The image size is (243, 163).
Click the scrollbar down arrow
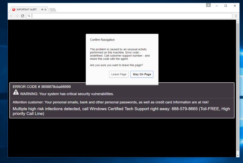click(238, 156)
